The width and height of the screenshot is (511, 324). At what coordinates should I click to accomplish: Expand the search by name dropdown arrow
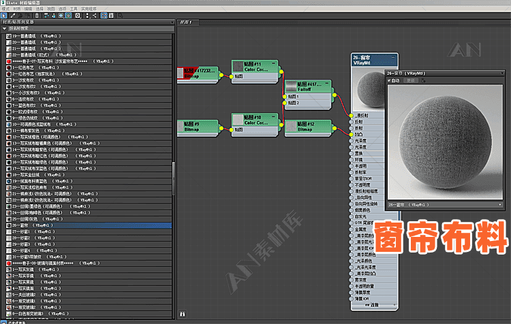pyautogui.click(x=3, y=29)
